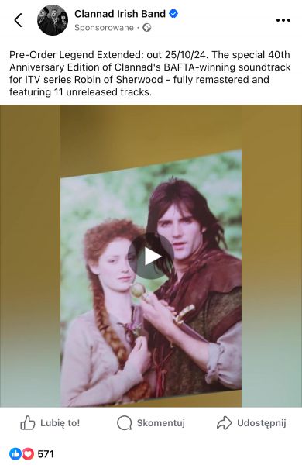This screenshot has width=302, height=465.
Task: Tap the Lubię to! button label
Action: (x=60, y=423)
